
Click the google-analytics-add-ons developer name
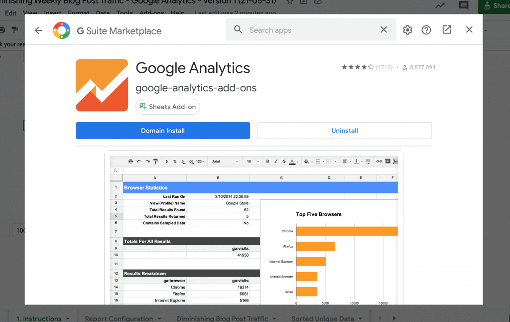tap(196, 88)
